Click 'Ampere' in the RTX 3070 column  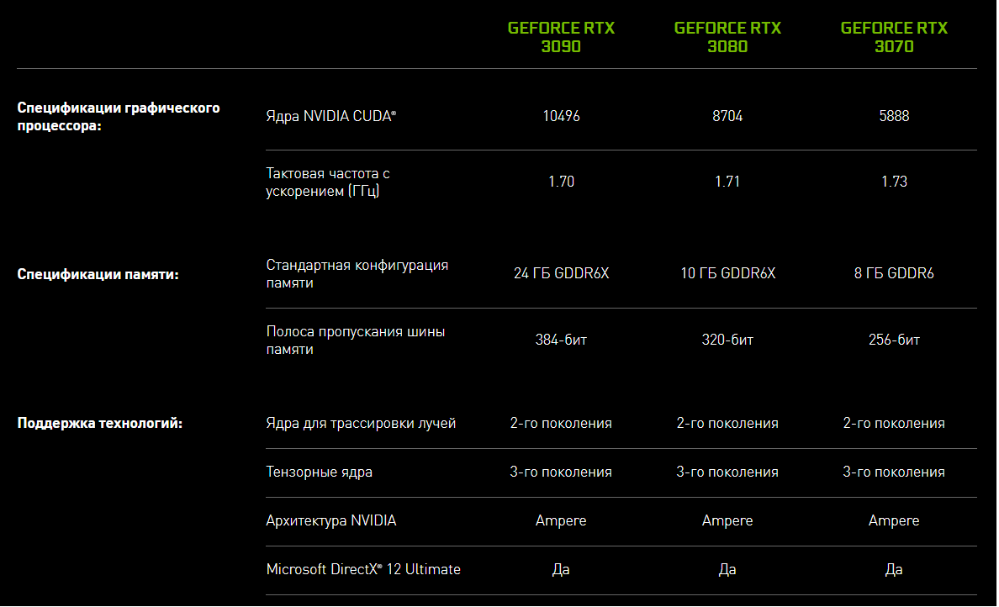(894, 521)
